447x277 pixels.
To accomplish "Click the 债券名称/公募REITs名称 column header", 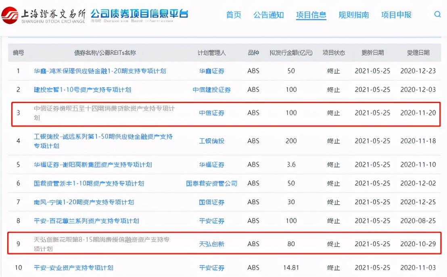I will [x=105, y=53].
